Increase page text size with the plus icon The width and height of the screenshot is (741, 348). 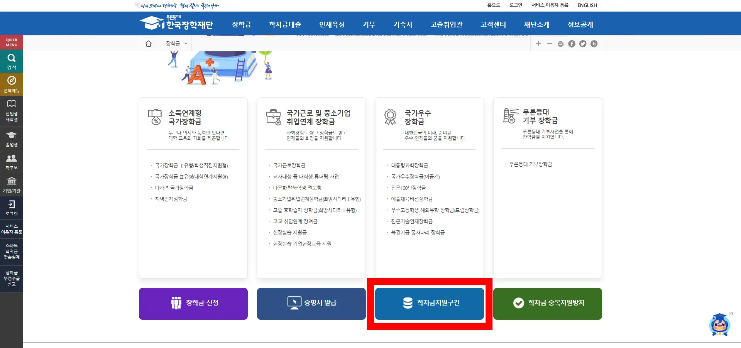click(539, 44)
